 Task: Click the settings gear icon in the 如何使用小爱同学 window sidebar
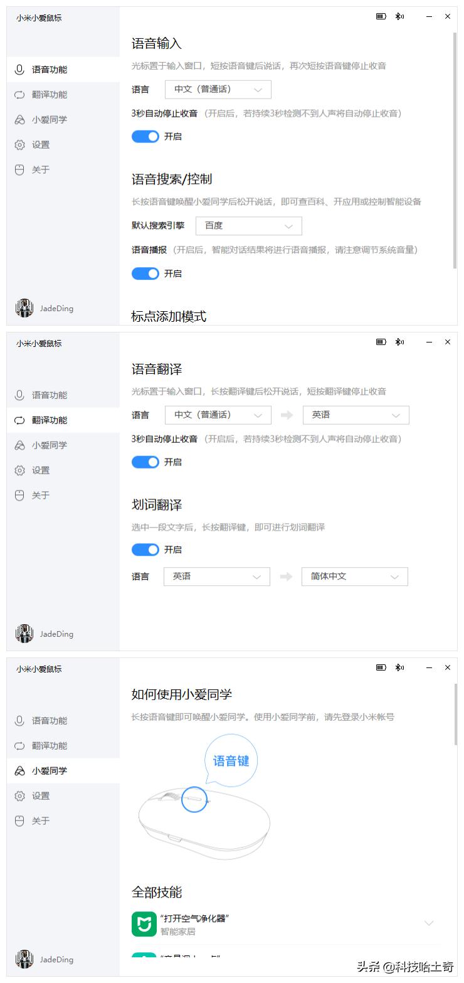tap(19, 796)
